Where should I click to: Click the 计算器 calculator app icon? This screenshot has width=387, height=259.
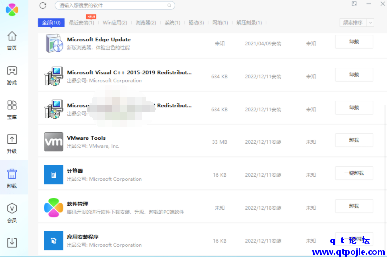pos(54,175)
